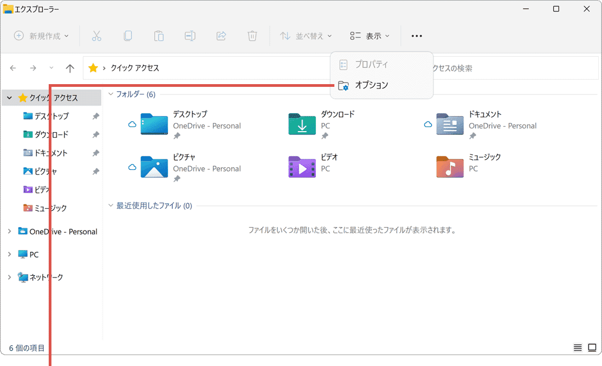Click the Up arrow navigation button
This screenshot has height=366, width=602.
click(x=70, y=68)
